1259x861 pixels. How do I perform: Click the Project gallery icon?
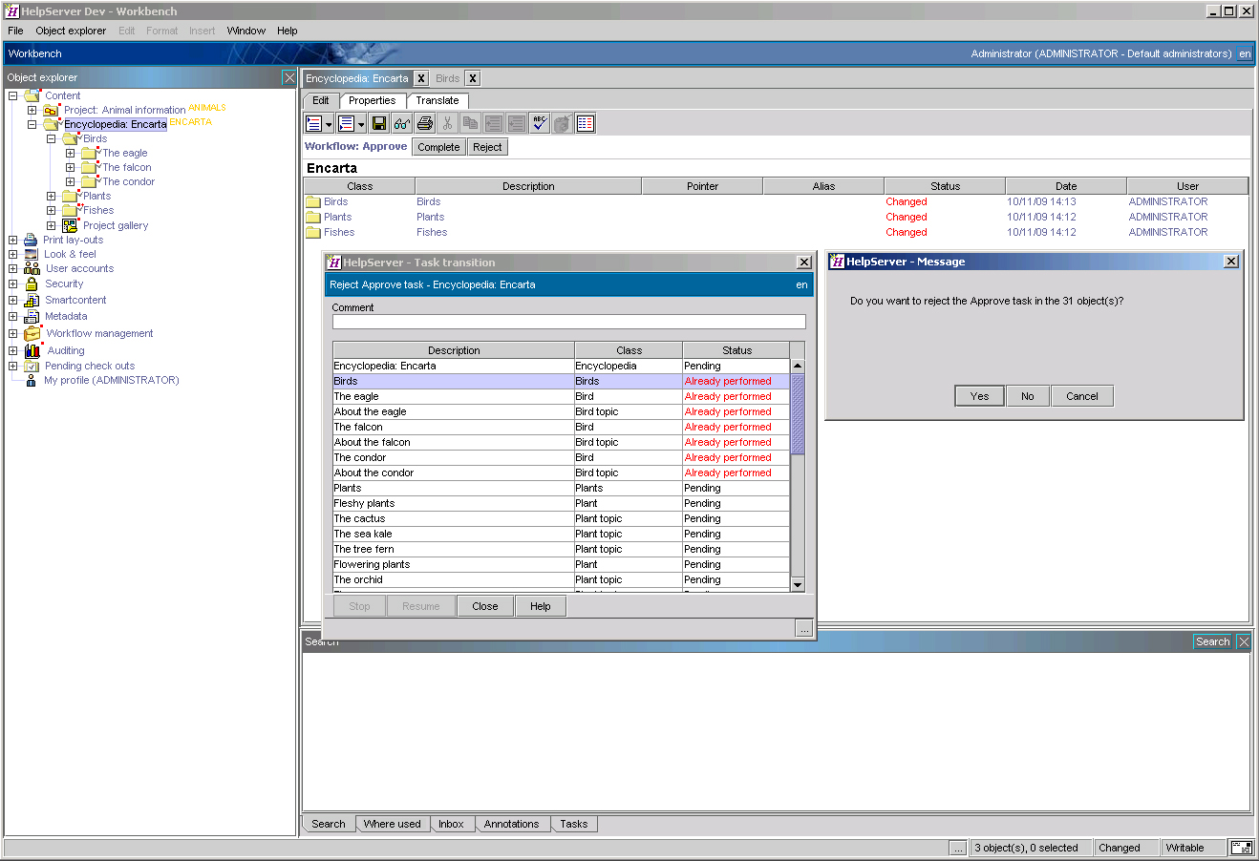70,225
